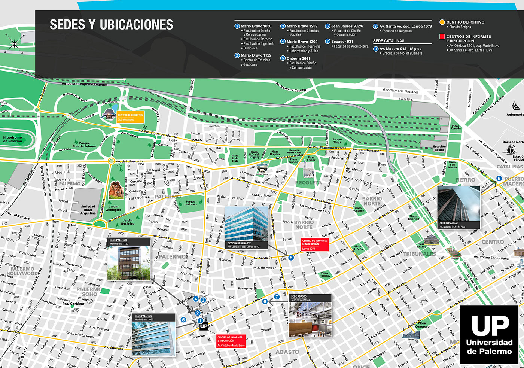Click map pin 5 left of the UP logo

point(183,320)
